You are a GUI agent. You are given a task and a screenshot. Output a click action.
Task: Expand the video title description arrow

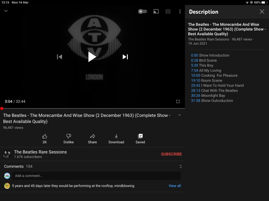(179, 115)
